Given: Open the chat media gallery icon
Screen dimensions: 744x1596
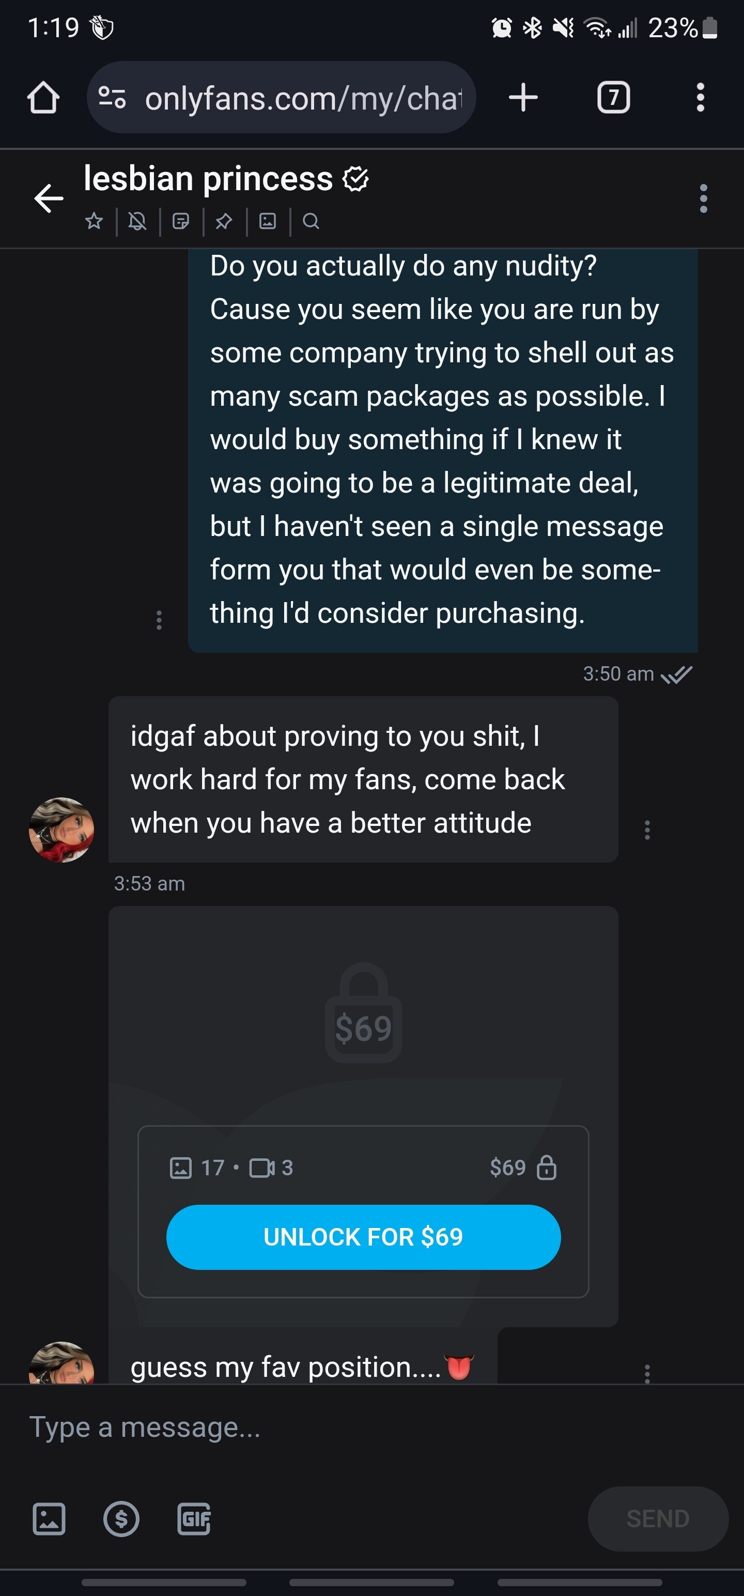Looking at the screenshot, I should pyautogui.click(x=268, y=221).
